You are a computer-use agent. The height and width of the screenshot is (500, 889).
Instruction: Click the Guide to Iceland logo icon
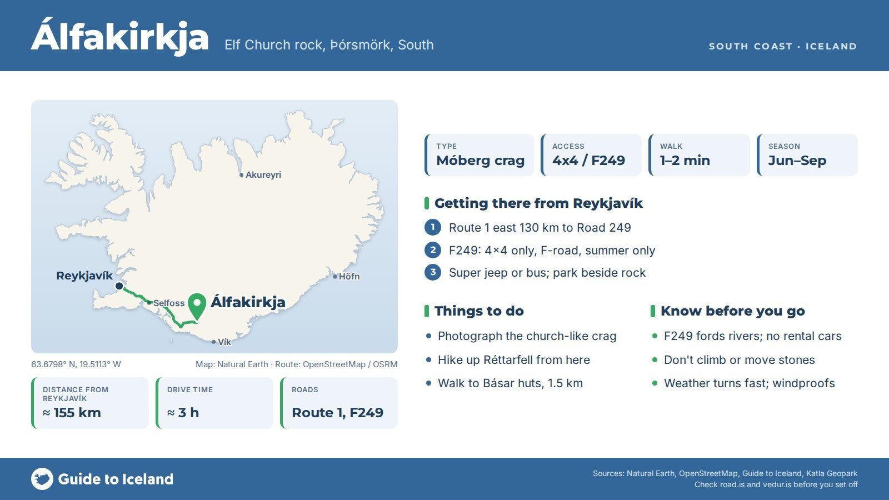click(x=42, y=479)
